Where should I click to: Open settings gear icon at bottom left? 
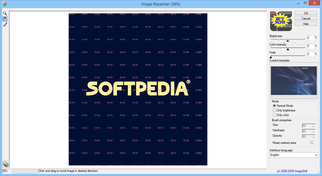click(6, 164)
